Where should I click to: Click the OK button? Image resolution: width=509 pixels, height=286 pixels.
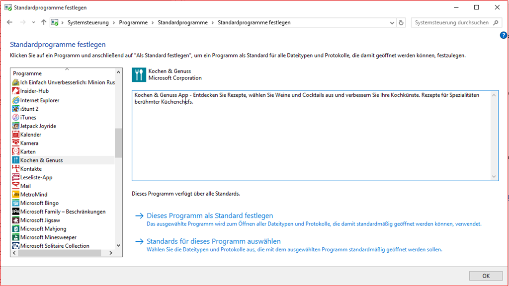click(x=486, y=276)
